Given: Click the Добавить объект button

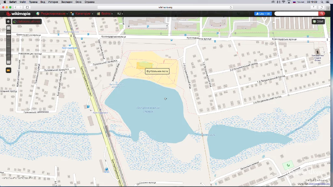Looking at the screenshot, I should point(27,21).
